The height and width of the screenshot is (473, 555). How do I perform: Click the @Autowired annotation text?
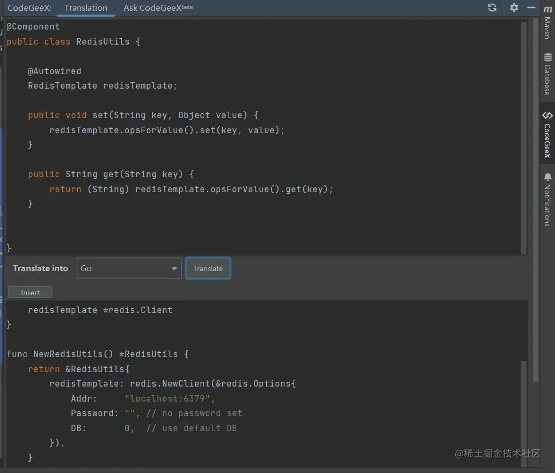[55, 71]
